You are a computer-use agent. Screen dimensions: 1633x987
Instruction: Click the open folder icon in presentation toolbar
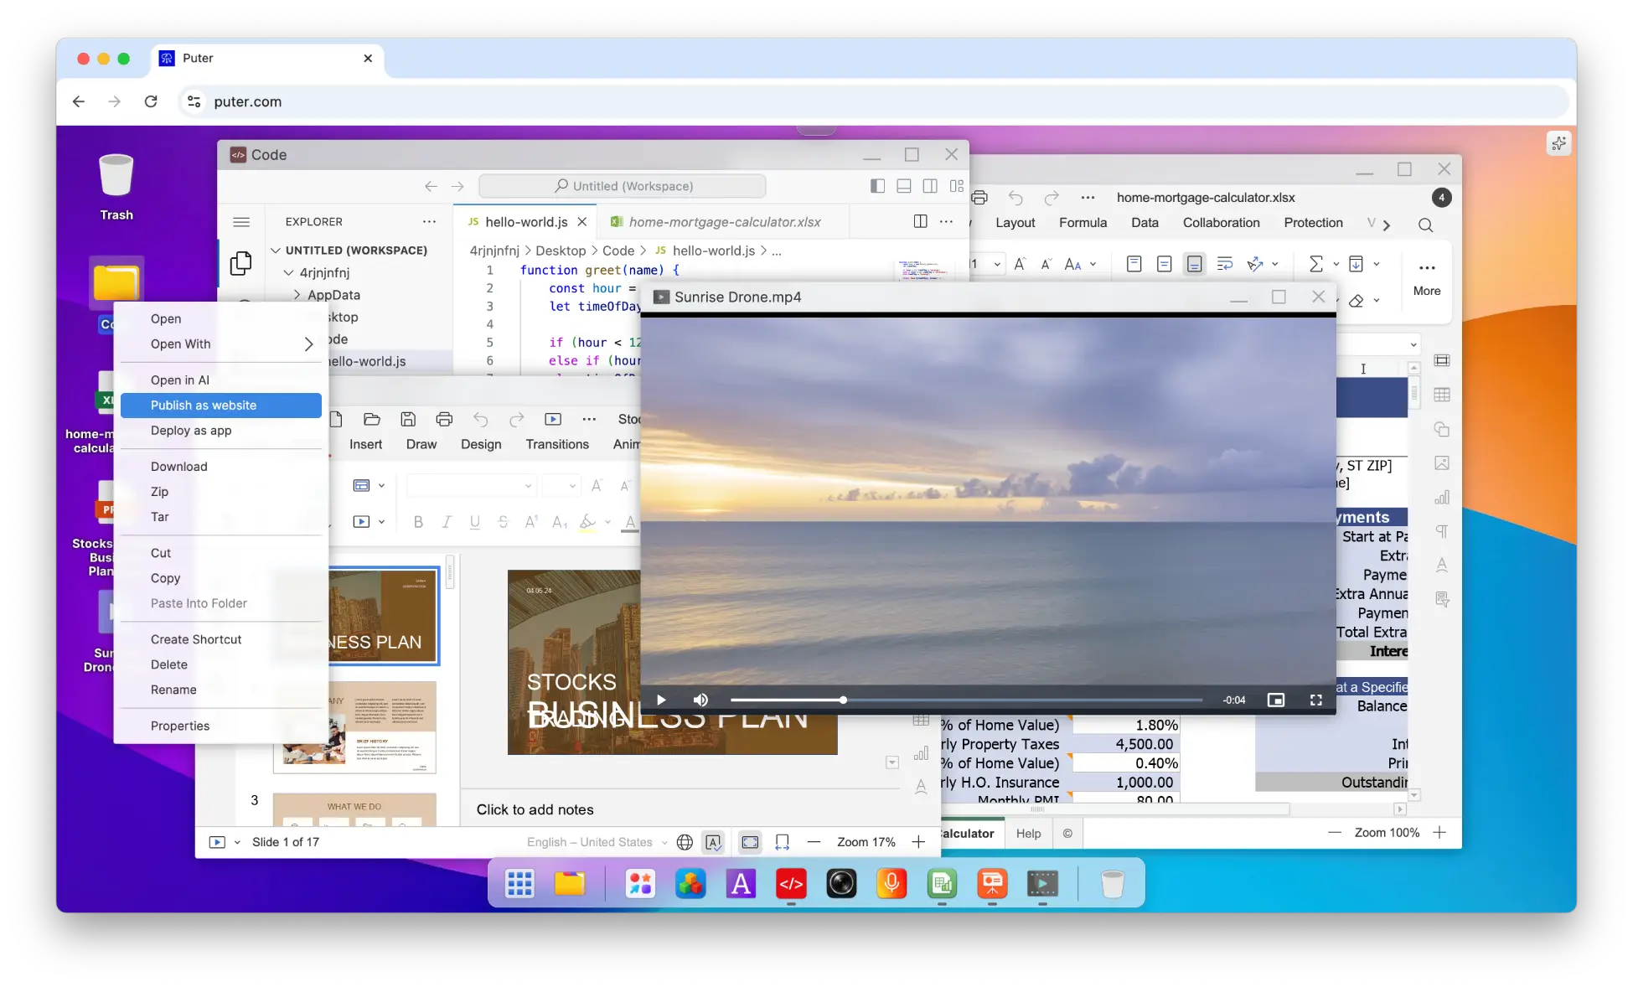click(372, 419)
